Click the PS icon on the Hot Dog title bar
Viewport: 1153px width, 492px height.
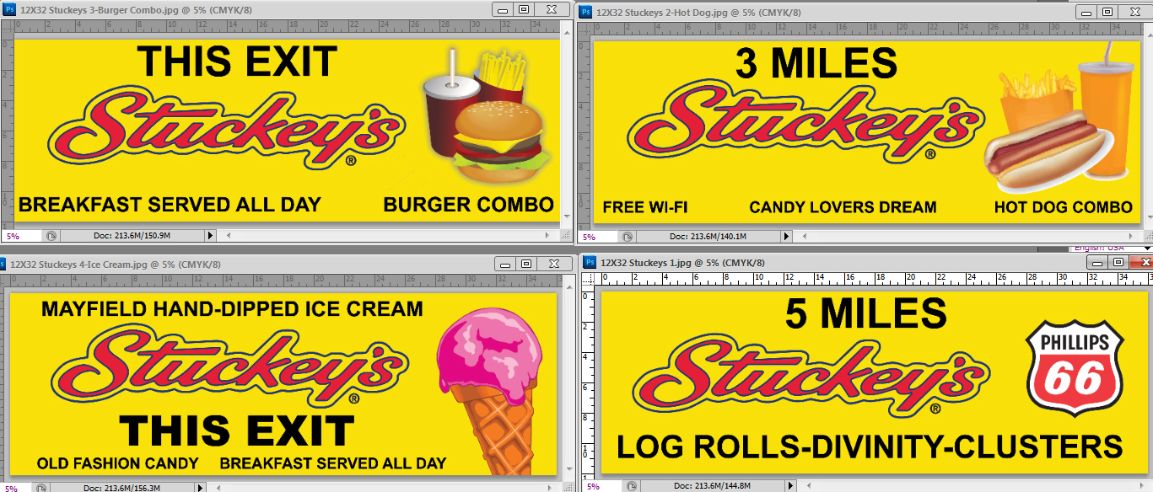(x=585, y=12)
